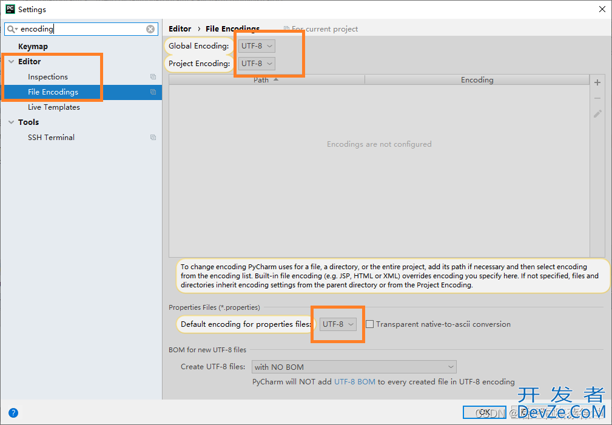Open the Create UTF-8 files dropdown
The height and width of the screenshot is (425, 612).
coord(354,367)
